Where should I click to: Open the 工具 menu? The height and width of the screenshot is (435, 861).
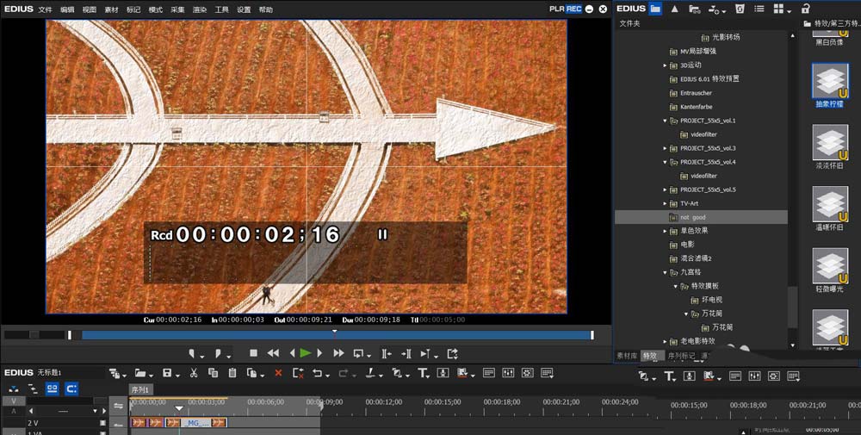[222, 9]
